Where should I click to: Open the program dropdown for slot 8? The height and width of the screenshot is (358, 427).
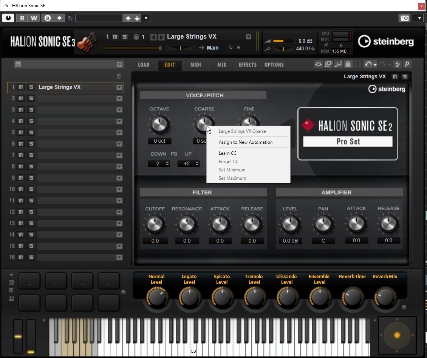(x=119, y=167)
